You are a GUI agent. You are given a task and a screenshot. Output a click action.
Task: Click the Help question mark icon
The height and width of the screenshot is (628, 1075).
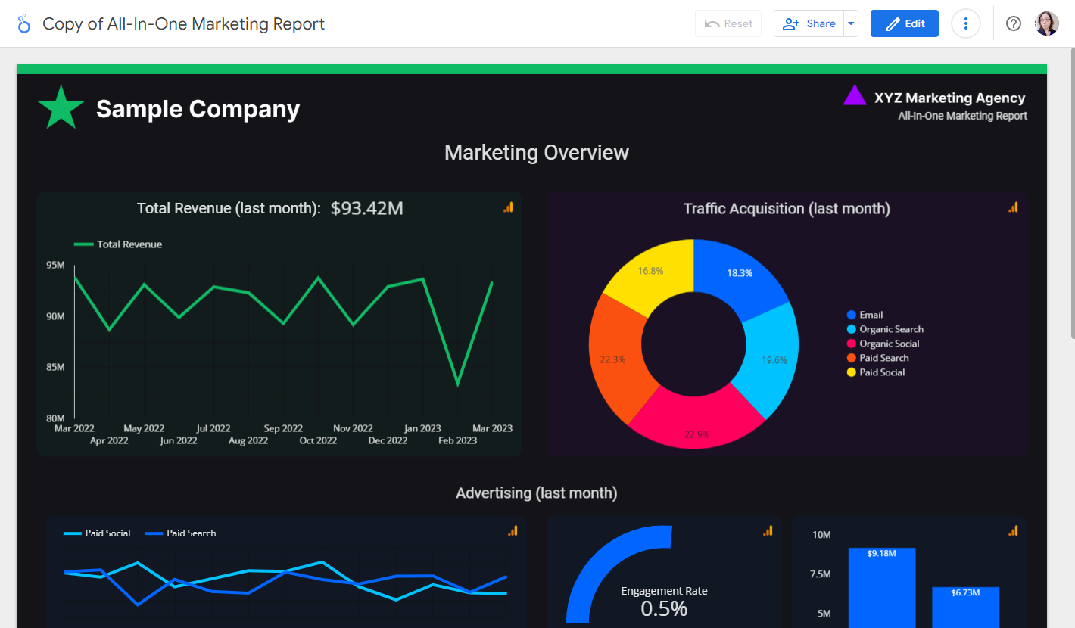1013,23
